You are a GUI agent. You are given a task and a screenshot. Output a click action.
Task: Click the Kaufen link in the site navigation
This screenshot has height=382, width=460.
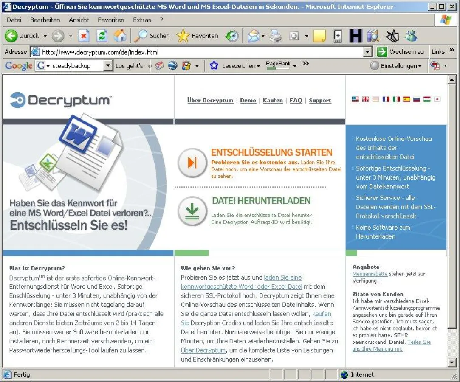(x=273, y=101)
